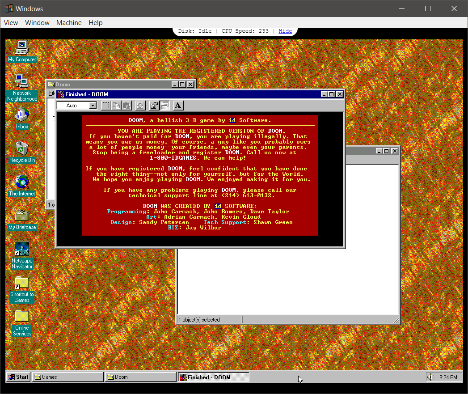Minimize the Games folder window behind
The image size is (468, 394).
coord(379,151)
